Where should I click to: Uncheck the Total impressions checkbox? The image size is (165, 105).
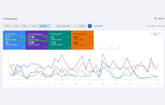pos(29,34)
